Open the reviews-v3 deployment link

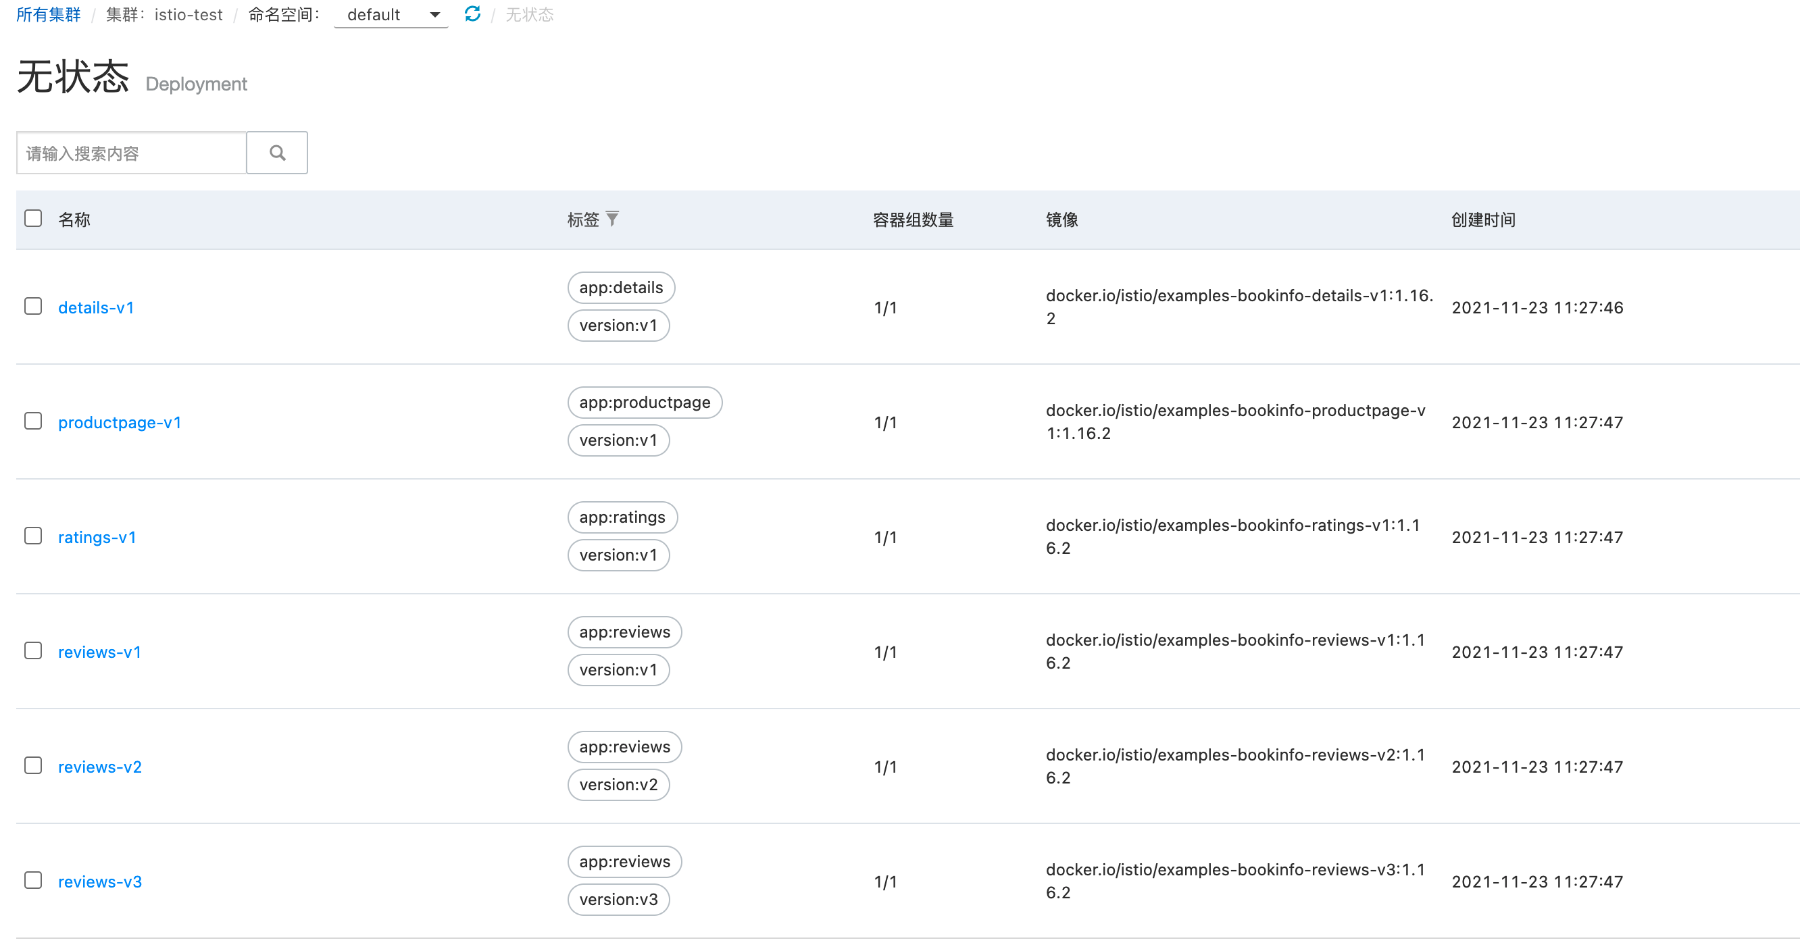tap(100, 881)
